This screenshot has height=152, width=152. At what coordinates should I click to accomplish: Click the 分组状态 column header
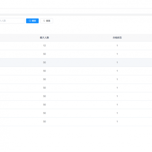[117, 38]
